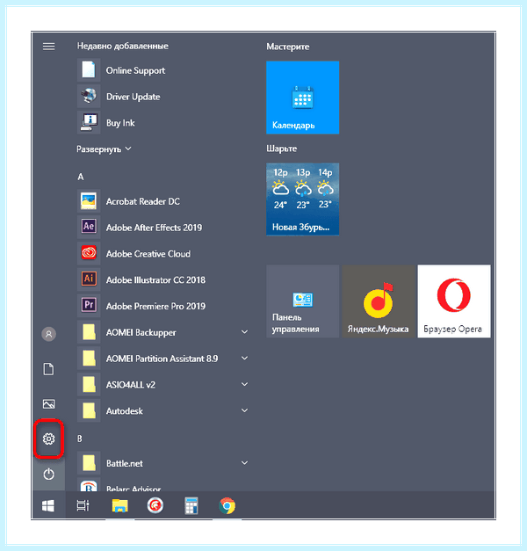This screenshot has height=551, width=527.
Task: Launch Buy Ink app
Action: 162,123
